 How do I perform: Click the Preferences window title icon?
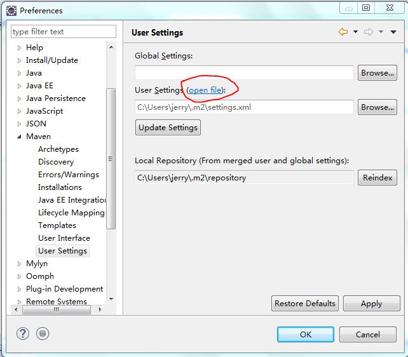[11, 11]
